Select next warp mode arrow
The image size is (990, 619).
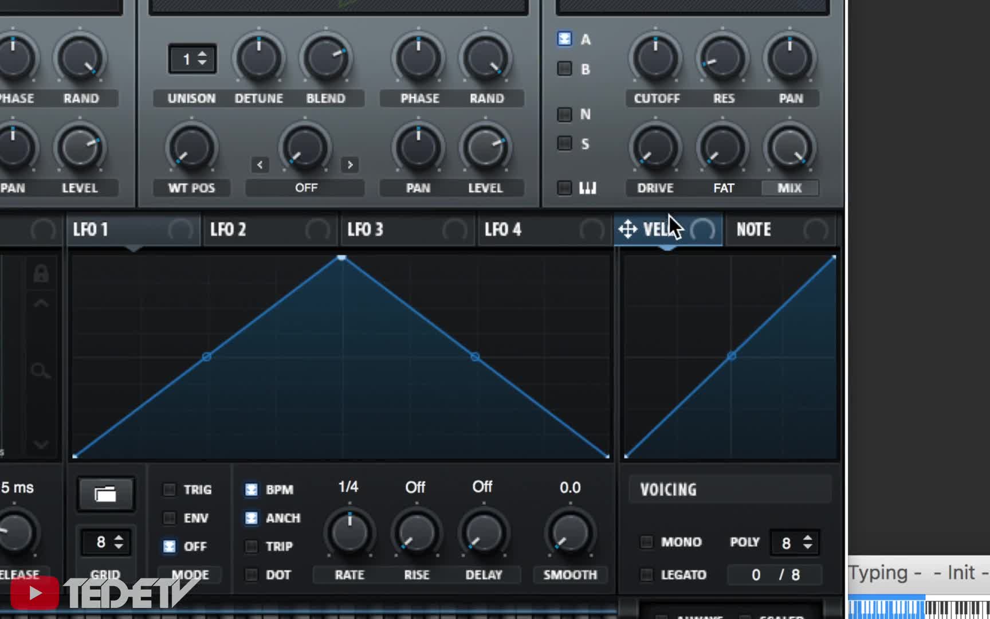click(350, 165)
